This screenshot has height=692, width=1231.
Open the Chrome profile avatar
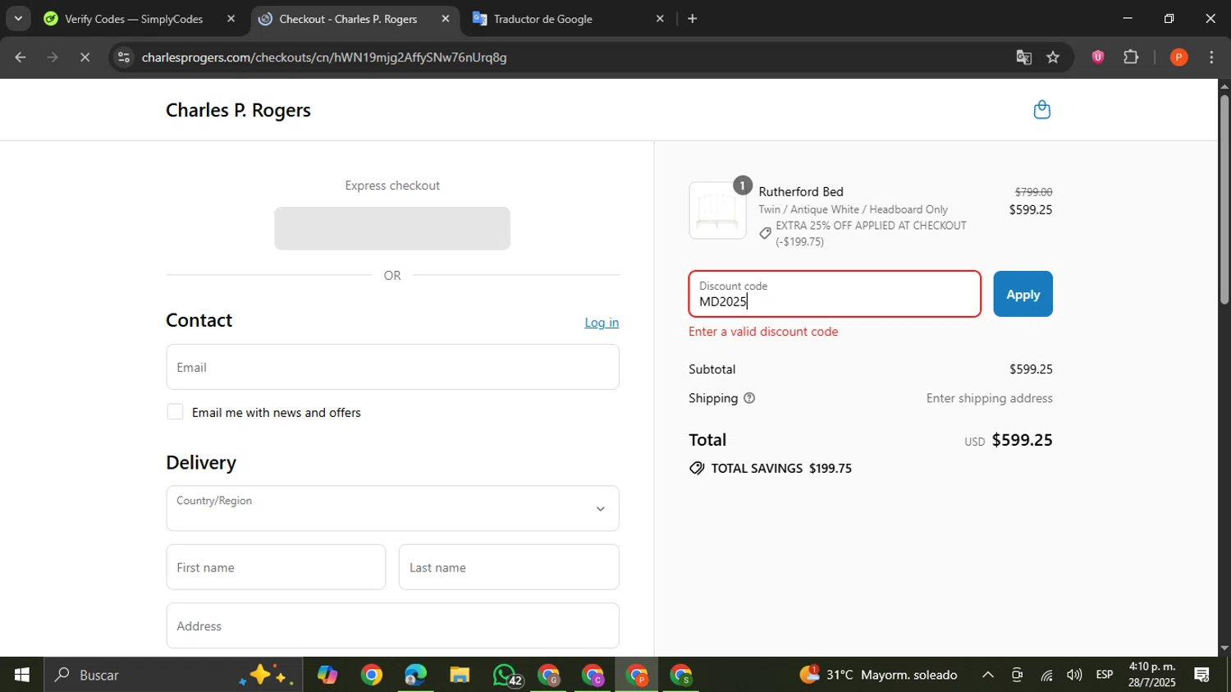tap(1178, 57)
